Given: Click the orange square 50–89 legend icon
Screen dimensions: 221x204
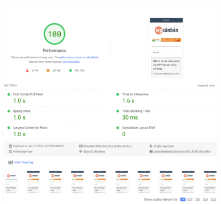Looking at the screenshot, I should 48,71.
